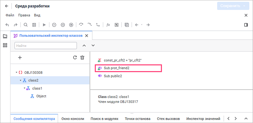This screenshot has width=253, height=123.
Task: Expand bottom panel with up chevron
Action: 246,119
